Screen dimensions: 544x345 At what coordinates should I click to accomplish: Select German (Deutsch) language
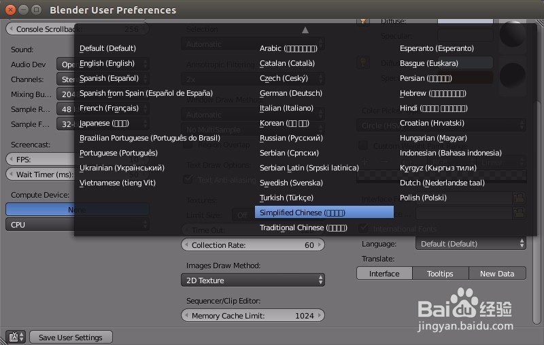(291, 93)
